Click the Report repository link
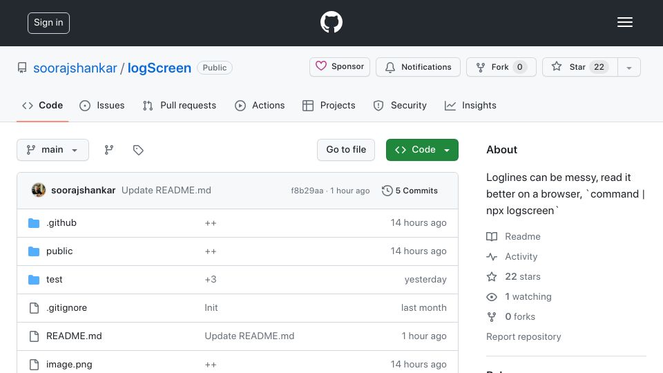663x373 pixels. (523, 336)
